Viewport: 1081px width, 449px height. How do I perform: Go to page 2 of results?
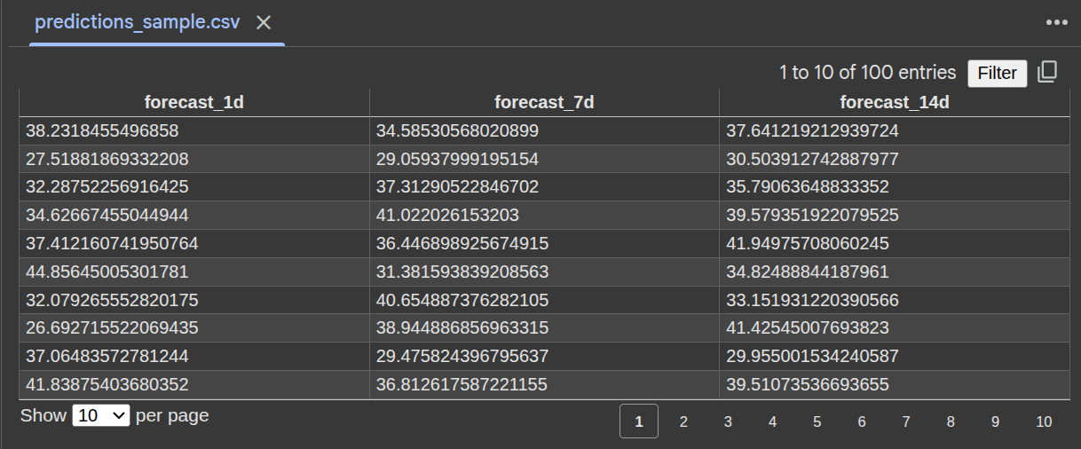683,421
